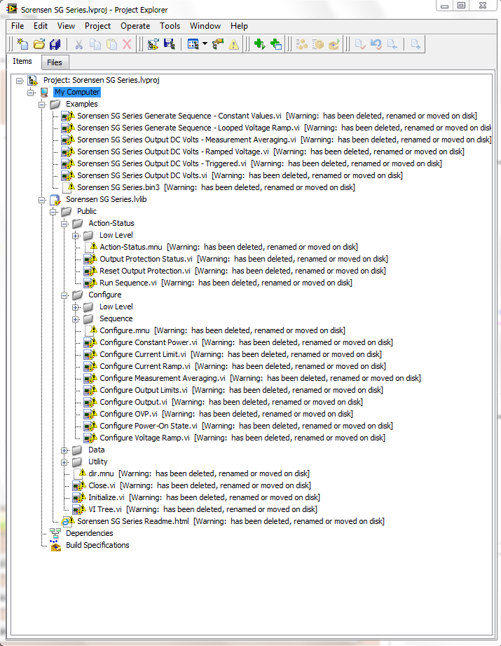Screen dimensions: 501x646
Task: Open the Tools menu
Action: pos(170,26)
